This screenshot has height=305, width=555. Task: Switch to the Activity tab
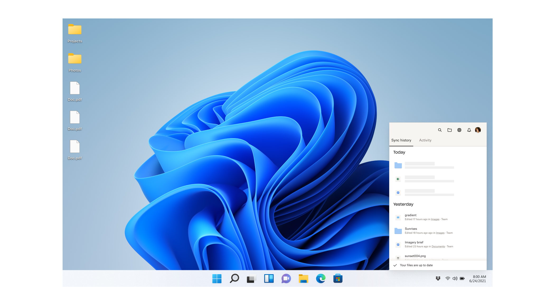pyautogui.click(x=425, y=140)
